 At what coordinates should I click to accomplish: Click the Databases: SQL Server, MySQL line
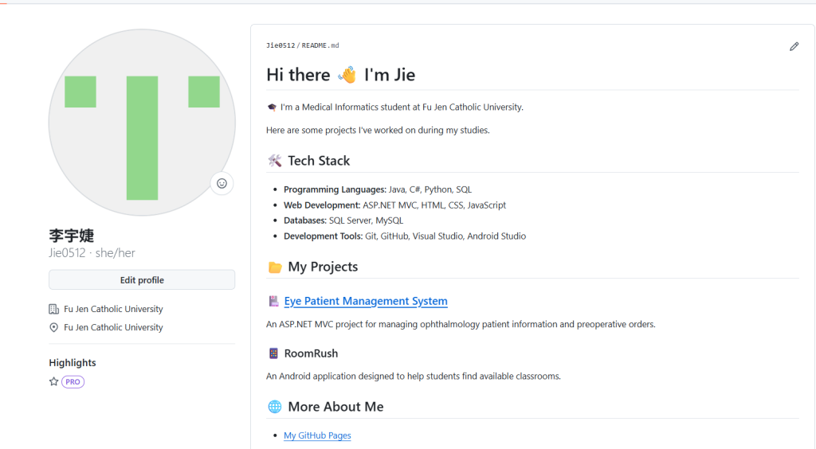click(x=343, y=221)
